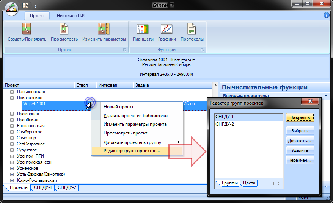Expand the Самотлор tree node

12,138
